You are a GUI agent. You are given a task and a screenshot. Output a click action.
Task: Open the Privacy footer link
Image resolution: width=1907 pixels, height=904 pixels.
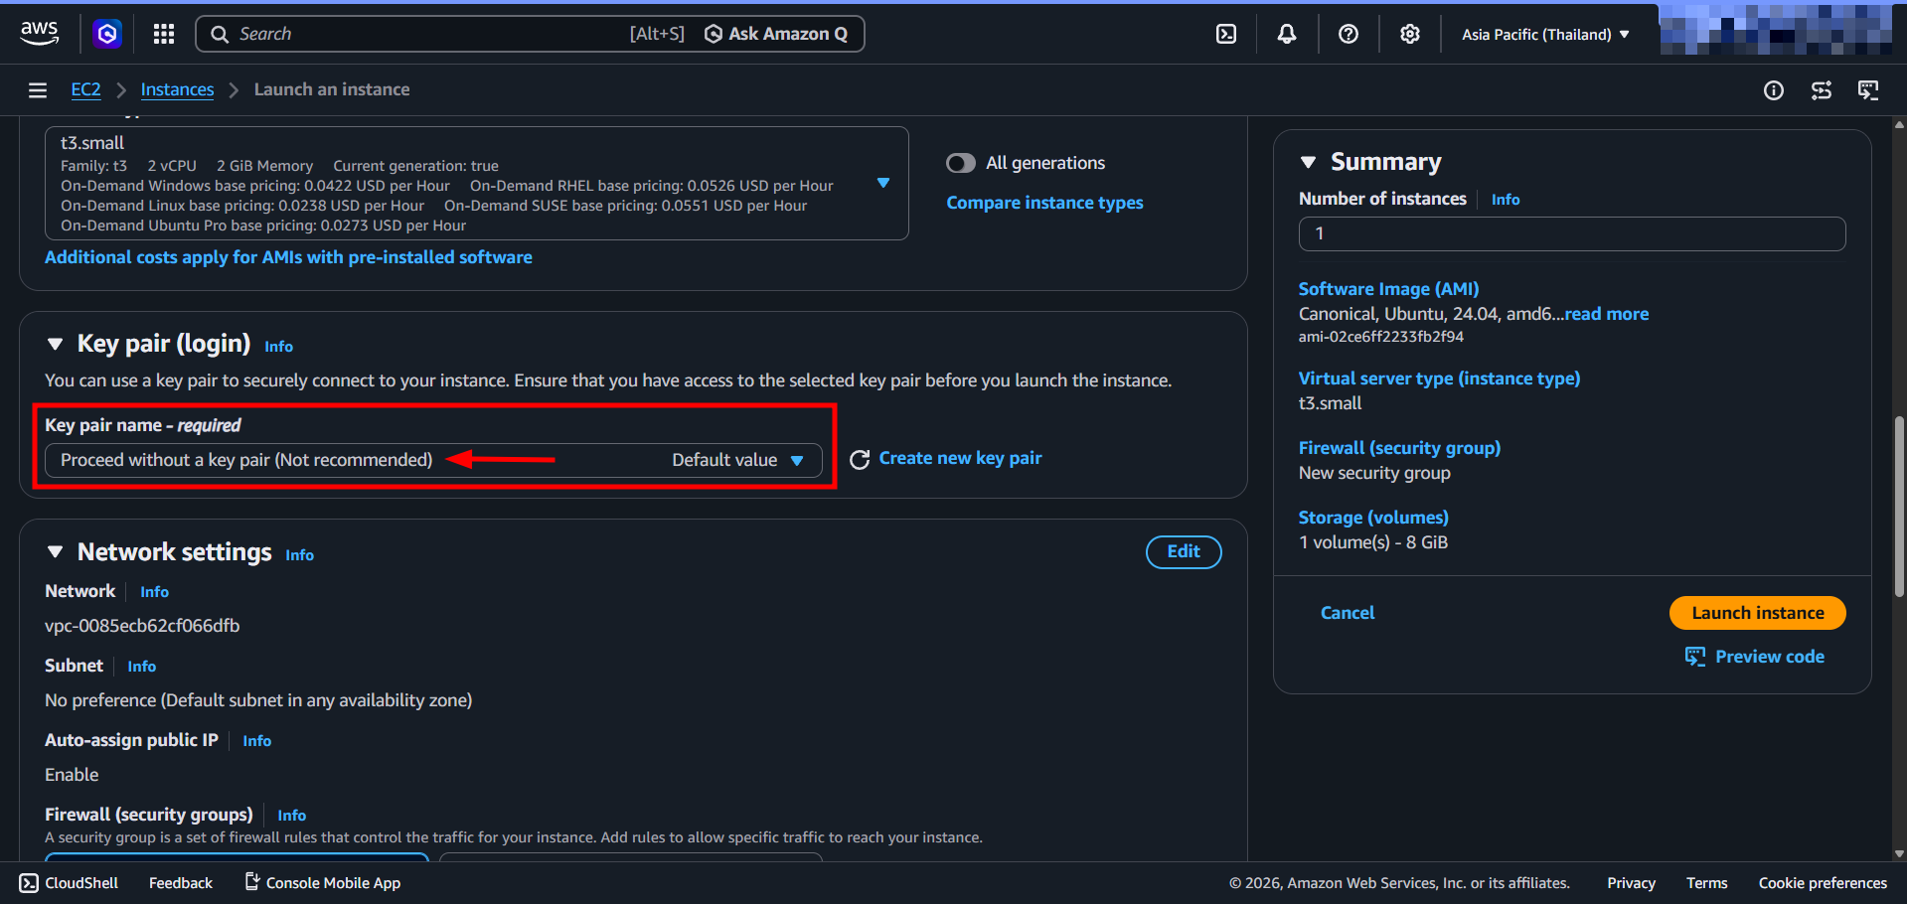pos(1631,883)
